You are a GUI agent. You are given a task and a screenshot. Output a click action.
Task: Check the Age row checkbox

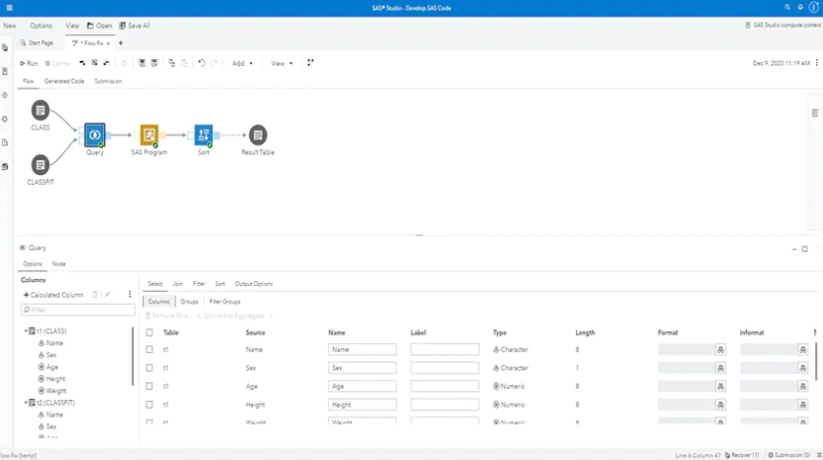pos(150,386)
